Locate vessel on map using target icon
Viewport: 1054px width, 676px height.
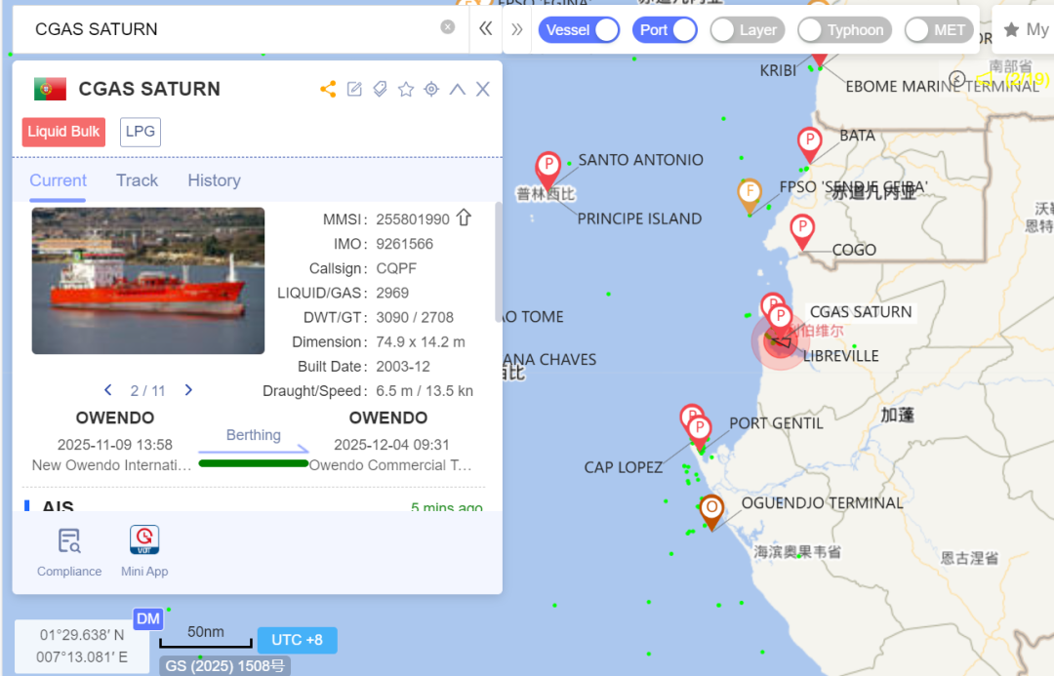(431, 90)
